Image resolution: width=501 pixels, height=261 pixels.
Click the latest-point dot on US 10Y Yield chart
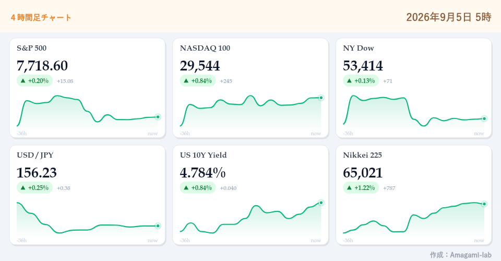(x=321, y=203)
